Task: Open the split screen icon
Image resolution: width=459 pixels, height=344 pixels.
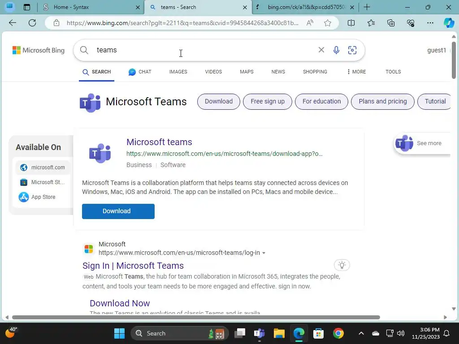Action: (x=351, y=23)
